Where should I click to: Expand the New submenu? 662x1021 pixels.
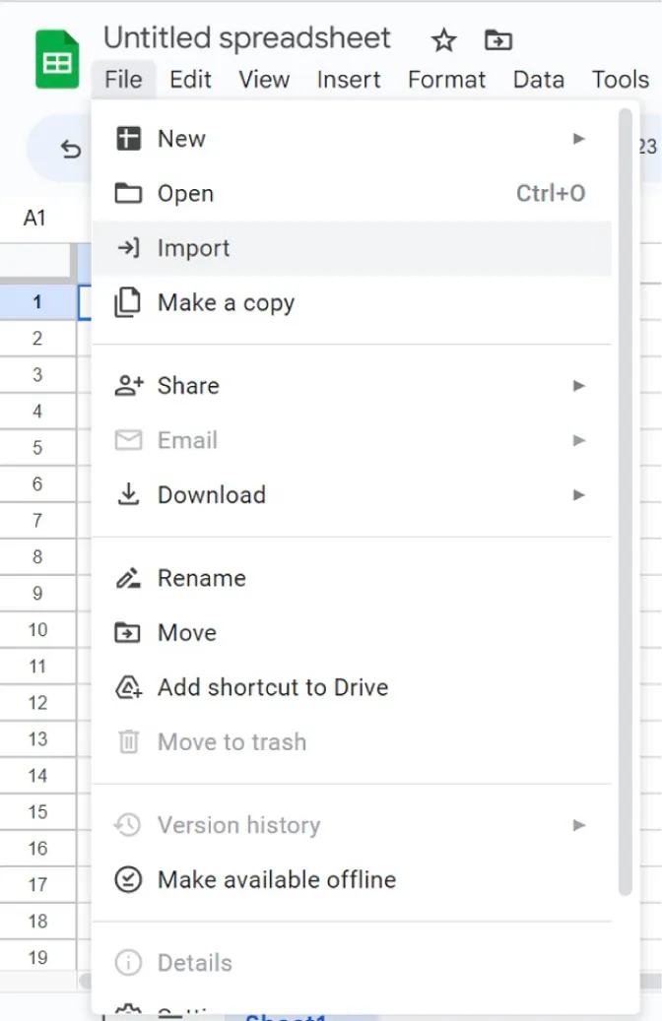[579, 138]
